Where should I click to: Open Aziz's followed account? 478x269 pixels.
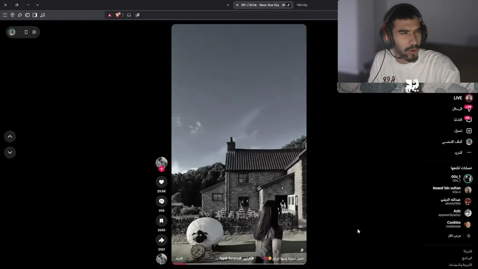455,213
